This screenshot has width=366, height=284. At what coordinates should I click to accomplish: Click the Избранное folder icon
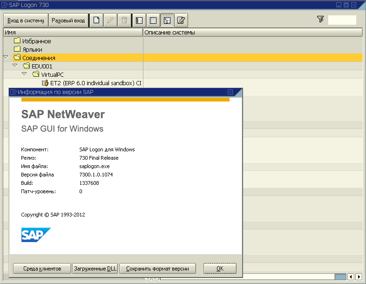pos(17,41)
